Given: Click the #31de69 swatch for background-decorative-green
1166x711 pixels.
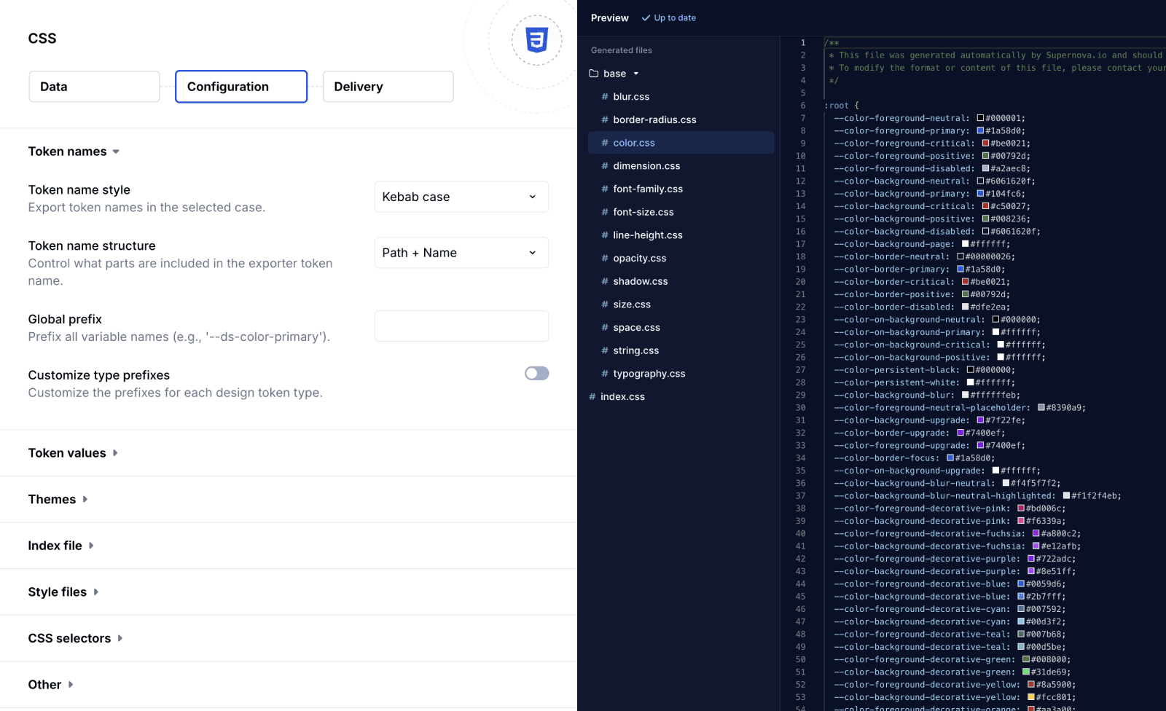Looking at the screenshot, I should (x=1026, y=672).
